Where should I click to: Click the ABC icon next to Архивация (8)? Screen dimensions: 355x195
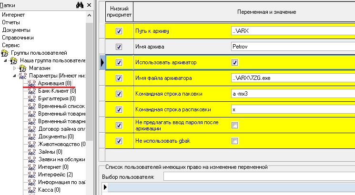click(x=32, y=83)
